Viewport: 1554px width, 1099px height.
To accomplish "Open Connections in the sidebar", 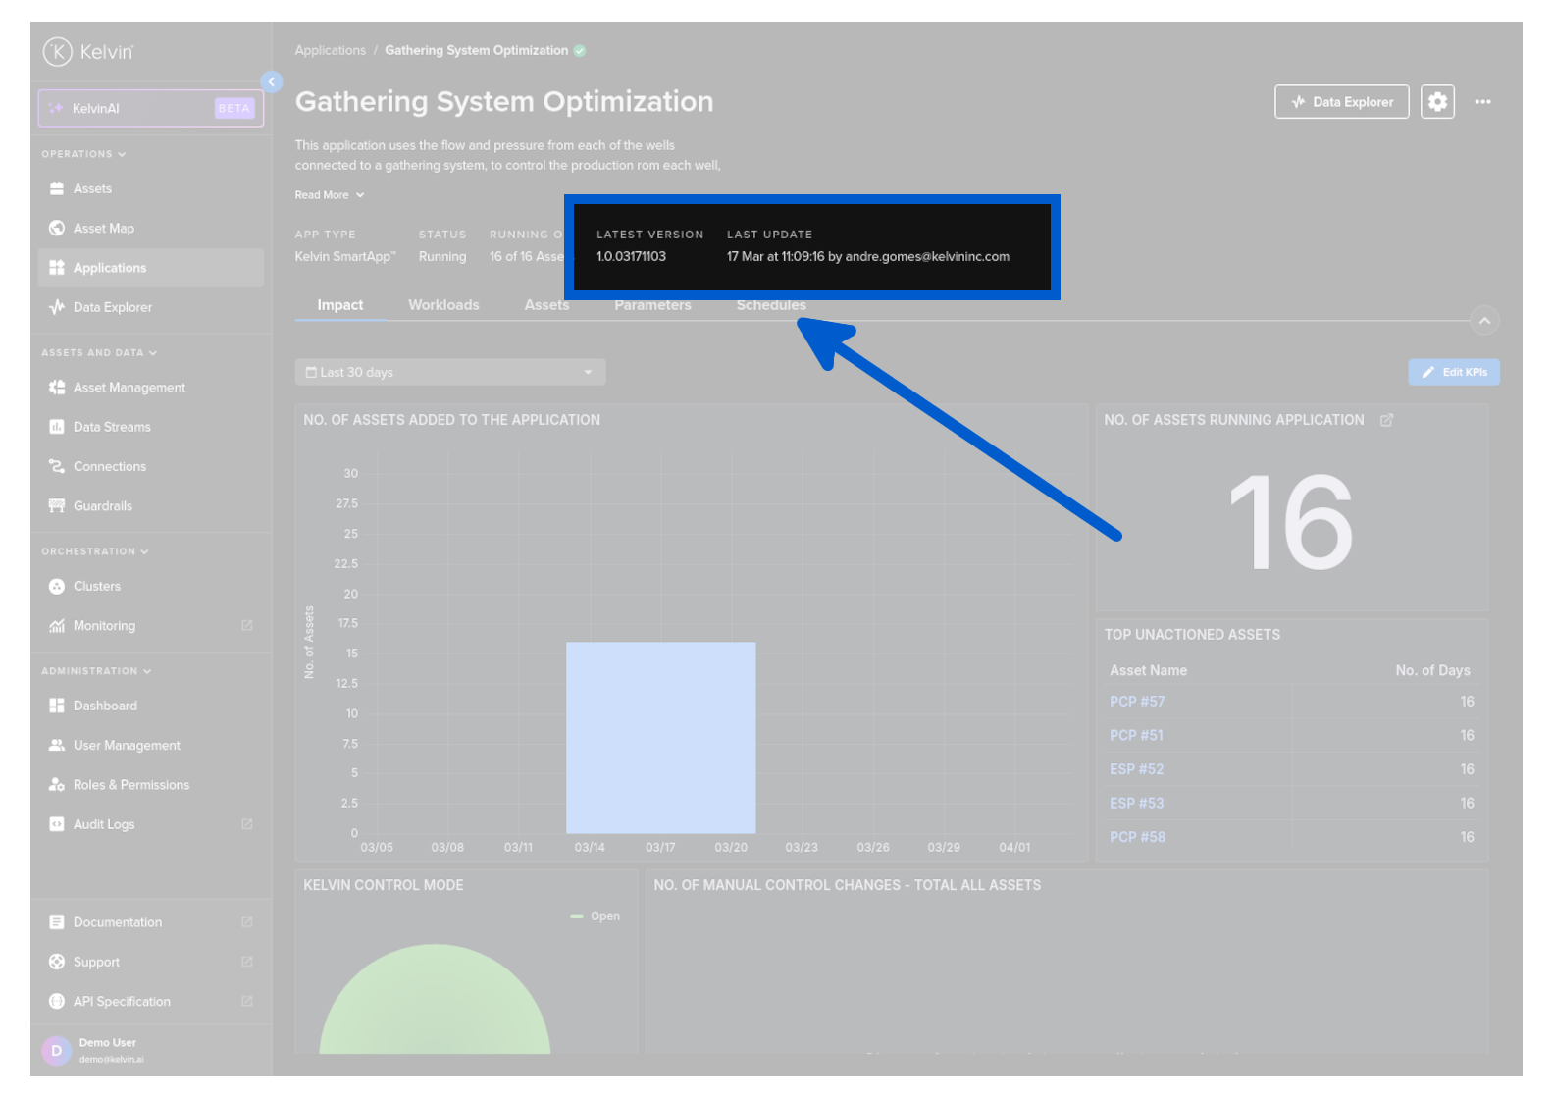I will tap(109, 467).
